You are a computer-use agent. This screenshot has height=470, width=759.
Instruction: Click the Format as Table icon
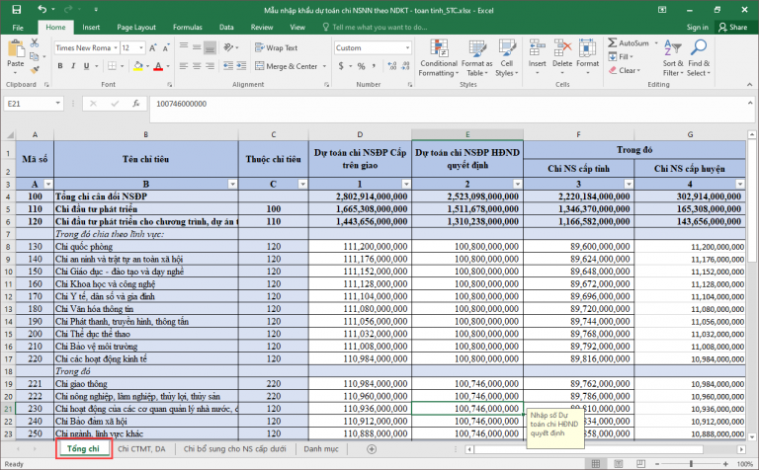(476, 48)
